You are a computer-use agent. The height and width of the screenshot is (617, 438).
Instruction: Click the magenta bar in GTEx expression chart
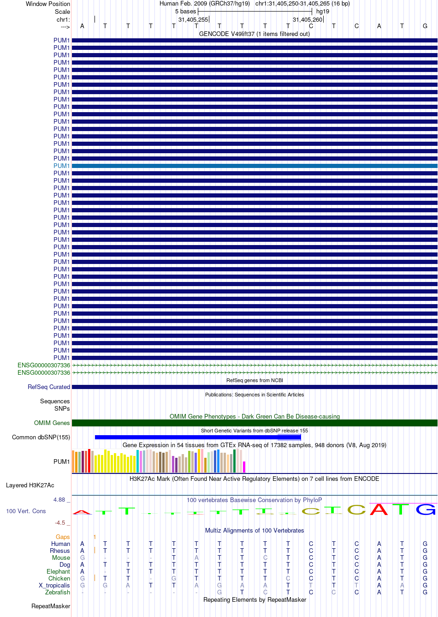[x=244, y=467]
